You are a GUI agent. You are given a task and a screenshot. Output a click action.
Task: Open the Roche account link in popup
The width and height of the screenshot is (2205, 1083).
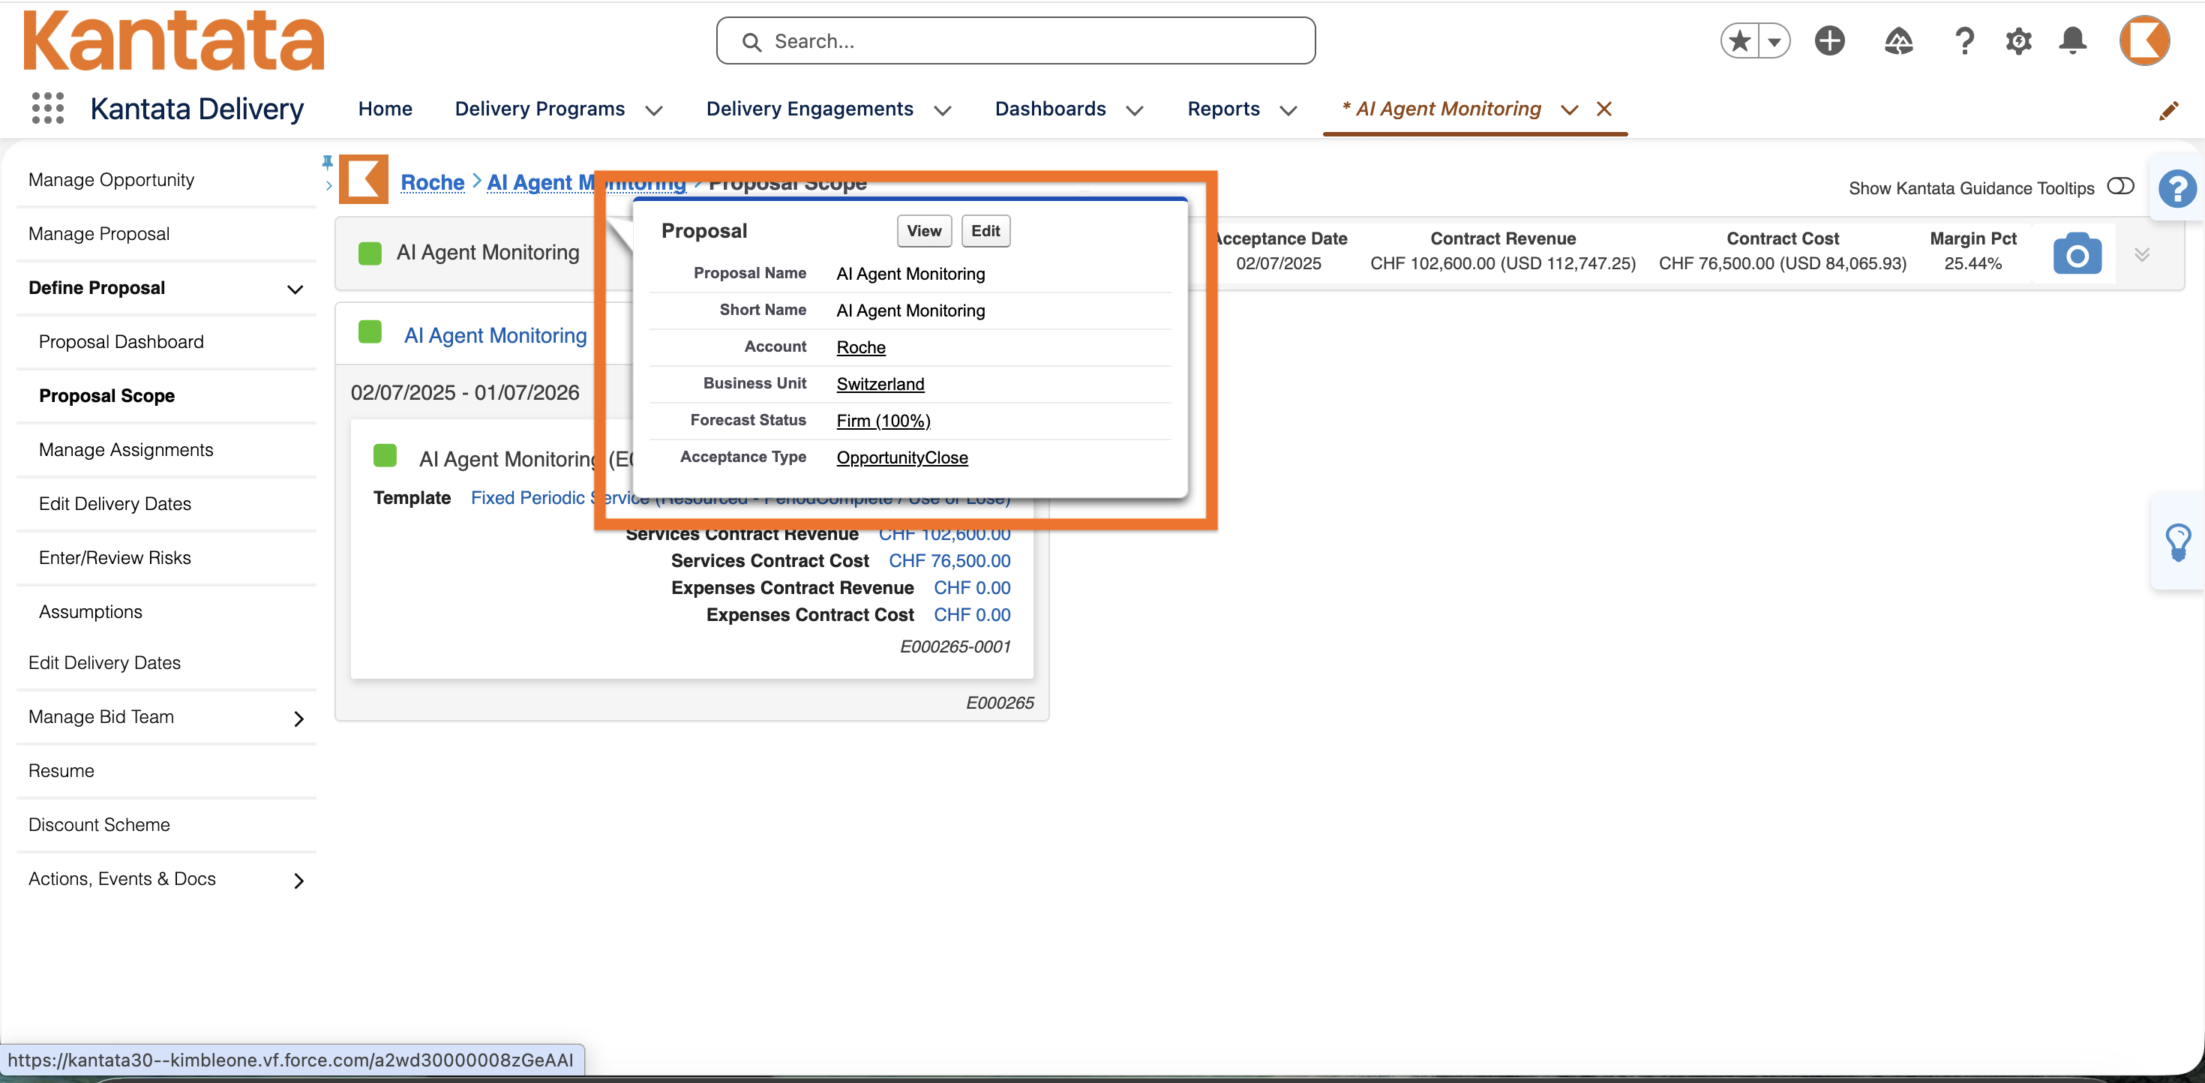(x=860, y=346)
